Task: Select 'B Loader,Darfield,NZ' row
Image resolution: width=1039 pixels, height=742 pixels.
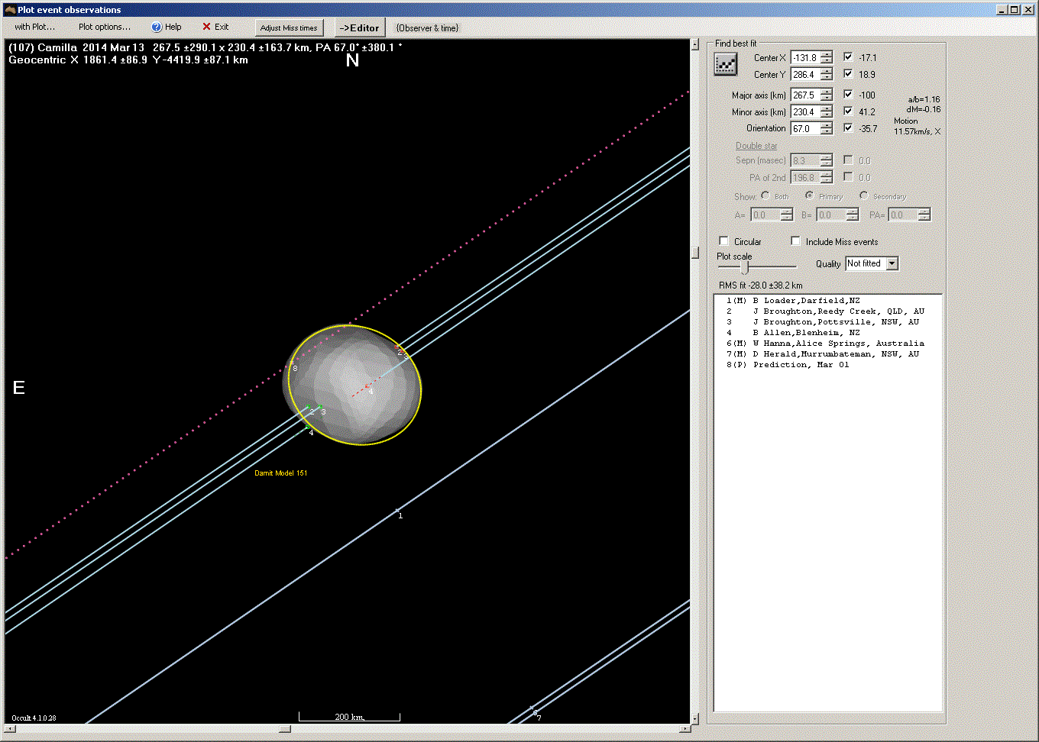Action: pyautogui.click(x=828, y=301)
